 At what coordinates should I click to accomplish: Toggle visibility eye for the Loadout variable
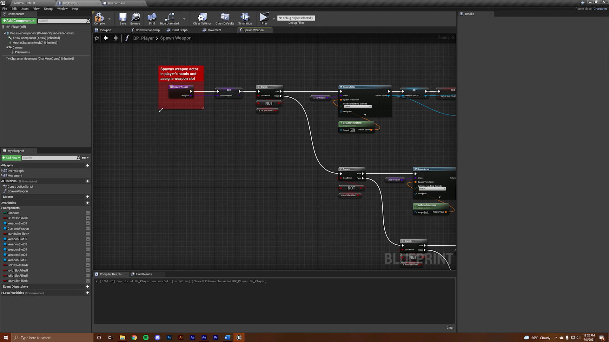tap(88, 213)
